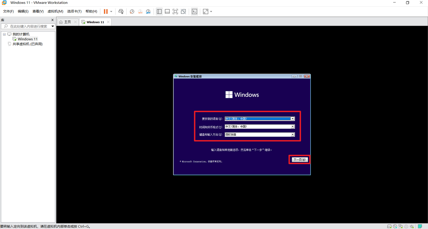Revert the virtual machine to its snapshot
The image size is (428, 229).
[140, 11]
